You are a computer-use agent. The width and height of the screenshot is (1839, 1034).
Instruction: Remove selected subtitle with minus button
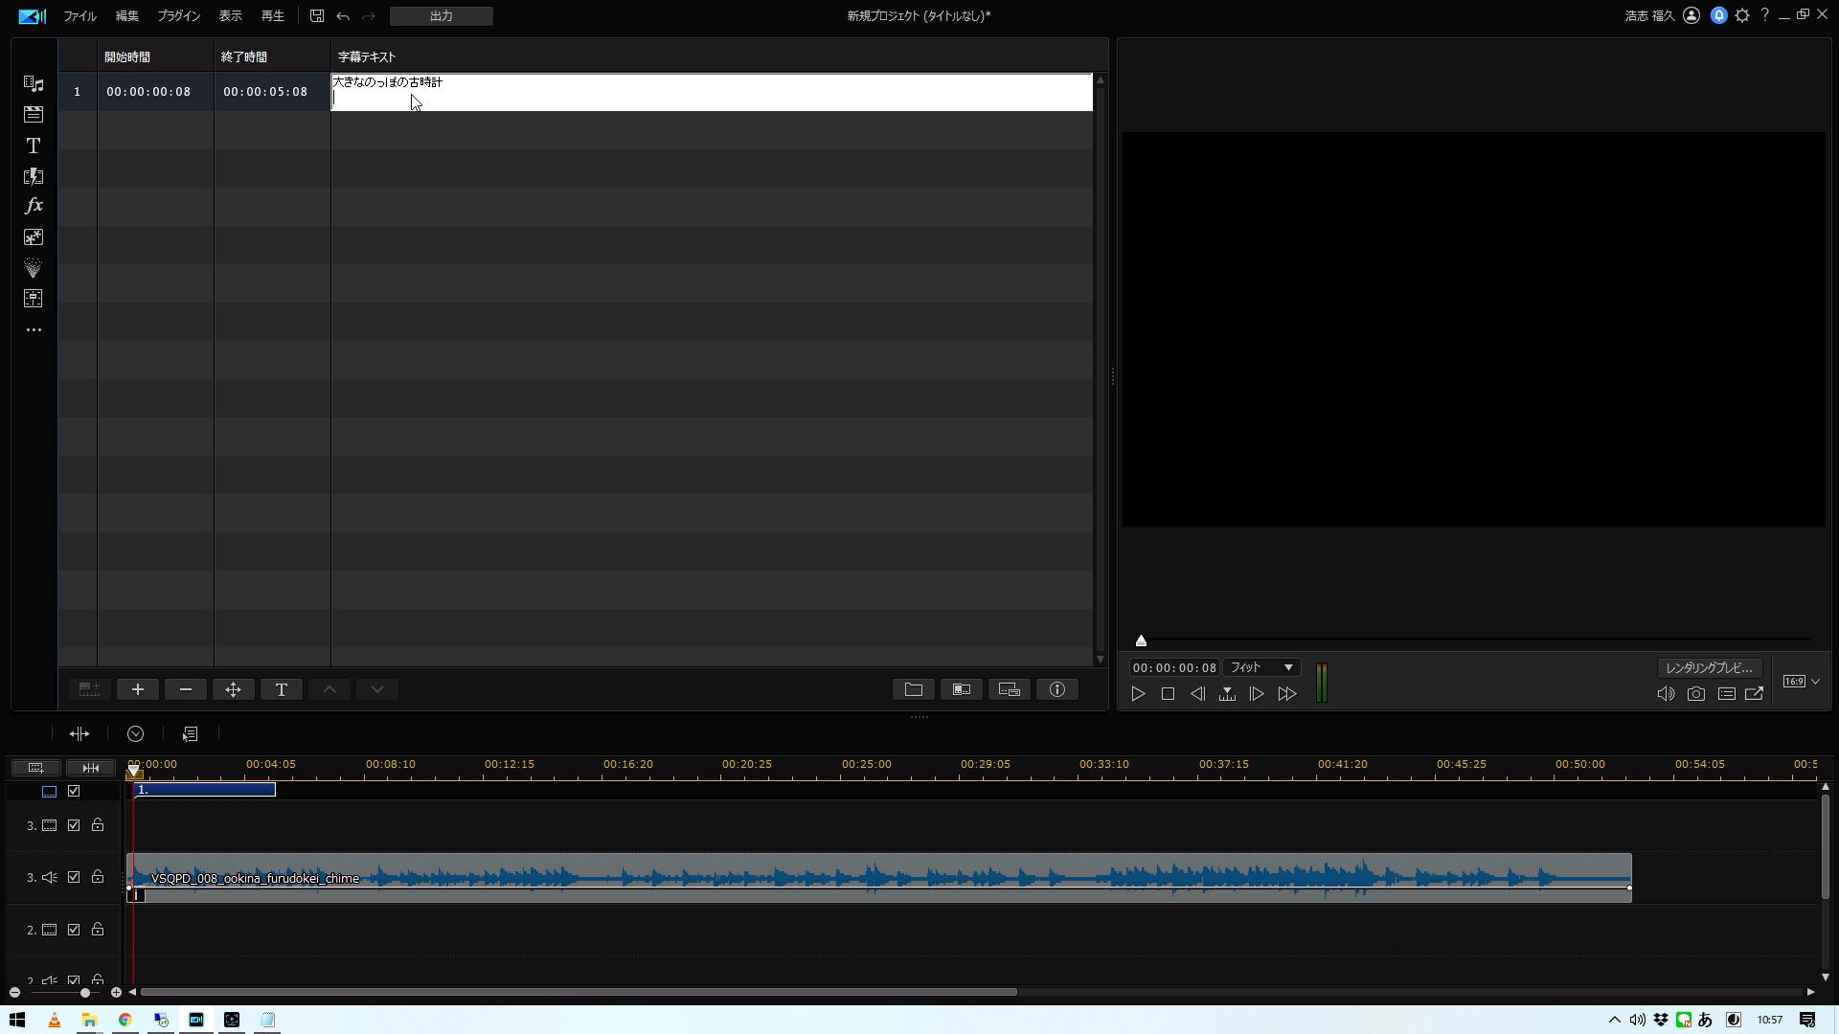[x=186, y=689]
